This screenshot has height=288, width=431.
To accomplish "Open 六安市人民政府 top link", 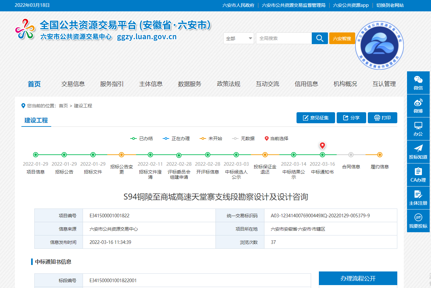I will [x=238, y=5].
